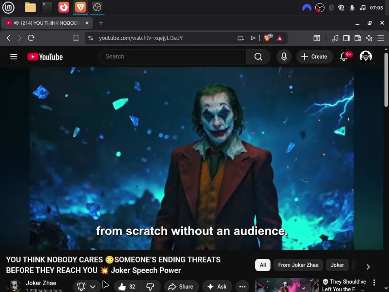389x292 pixels.
Task: Share this video
Action: coord(182,287)
